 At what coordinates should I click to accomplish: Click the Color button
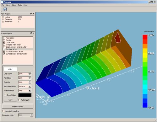[x=10, y=69]
